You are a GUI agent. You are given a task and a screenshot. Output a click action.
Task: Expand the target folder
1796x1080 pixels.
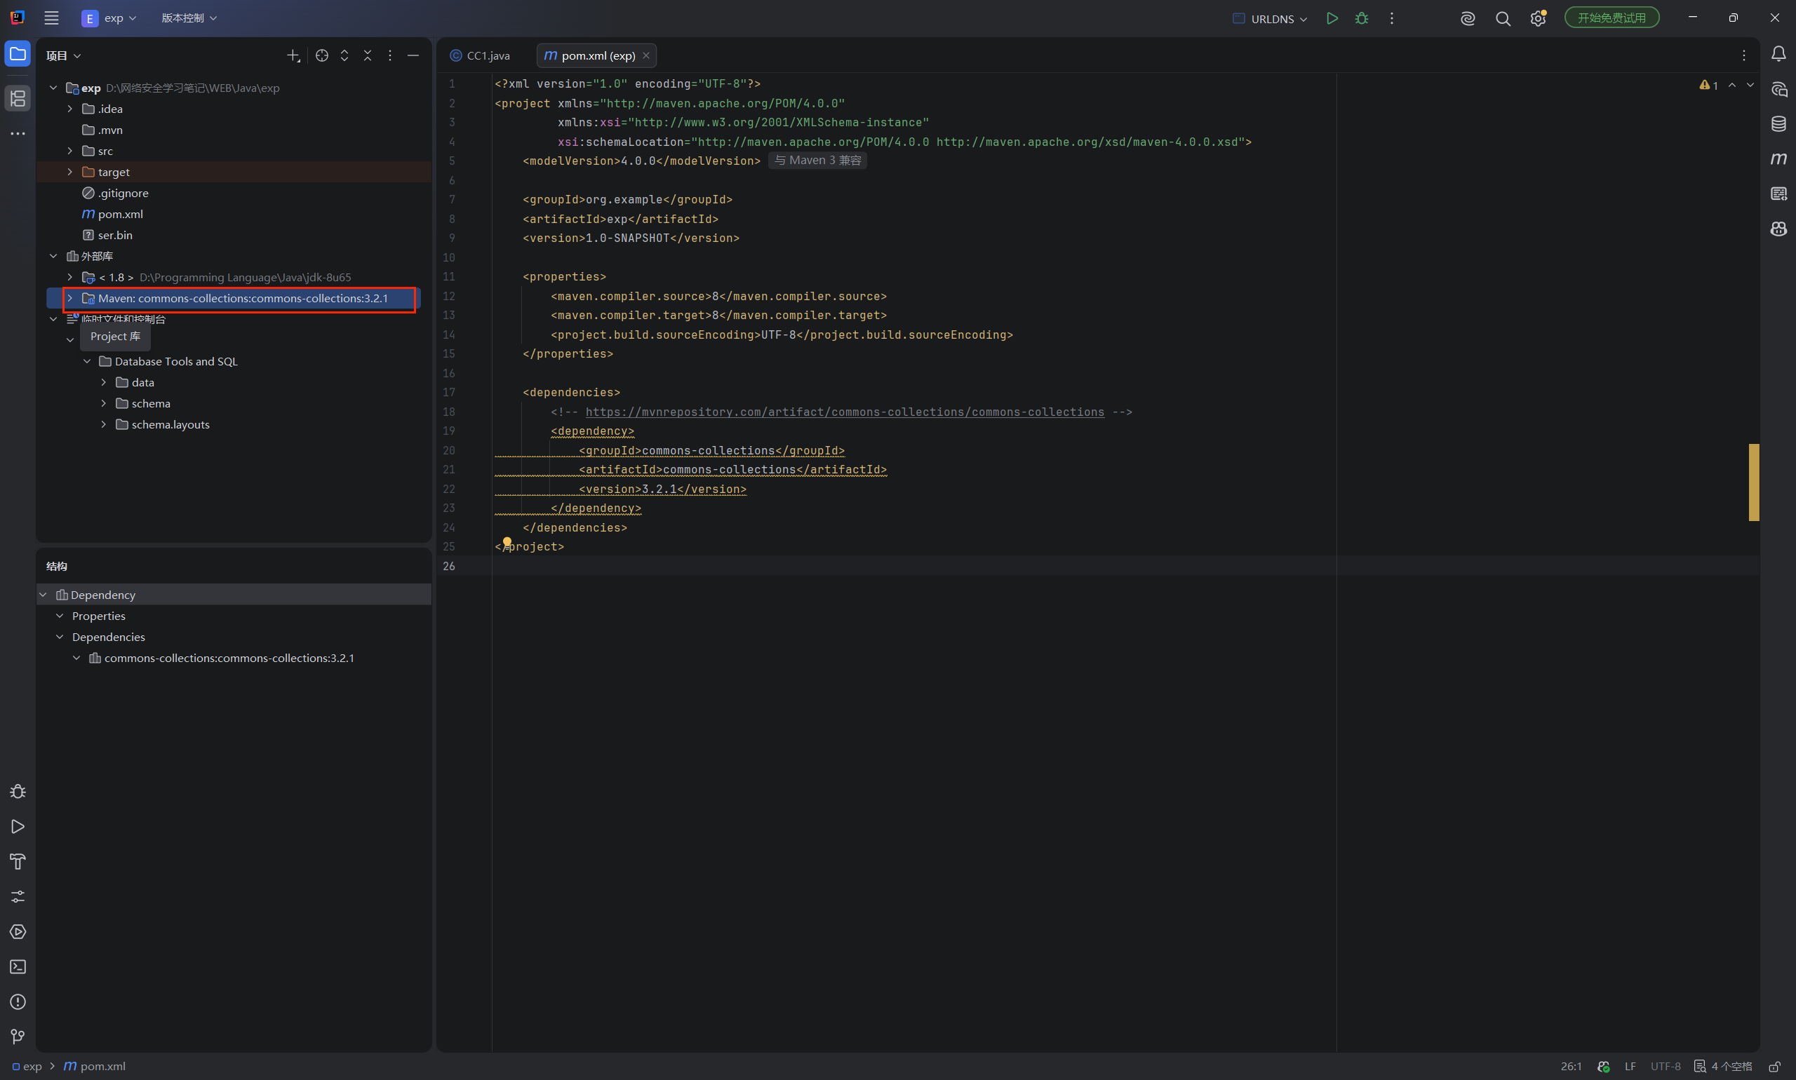(70, 172)
